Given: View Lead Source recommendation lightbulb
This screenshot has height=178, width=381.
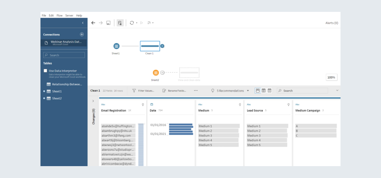Looking at the screenshot, I should tap(289, 104).
